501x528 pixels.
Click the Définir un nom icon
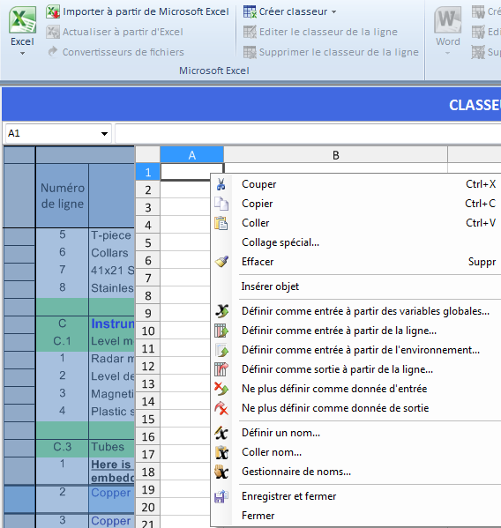pos(221,433)
